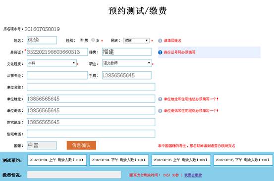The width and height of the screenshot is (274, 181).
Task: Click the empty 单位名称 input field
Action: pyautogui.click(x=91, y=87)
